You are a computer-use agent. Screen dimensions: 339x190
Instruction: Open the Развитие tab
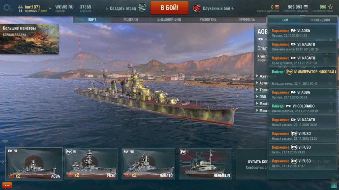pos(208,19)
